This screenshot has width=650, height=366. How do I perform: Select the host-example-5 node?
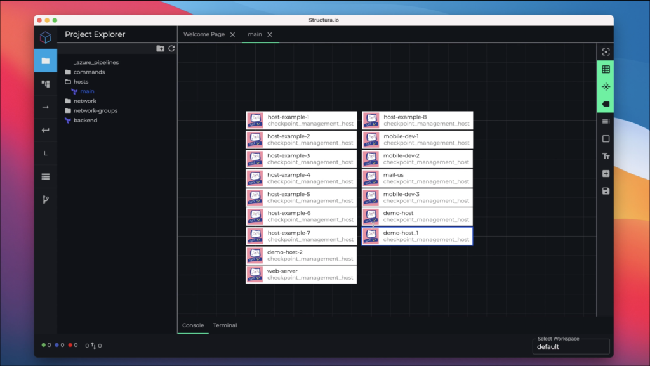click(x=302, y=197)
